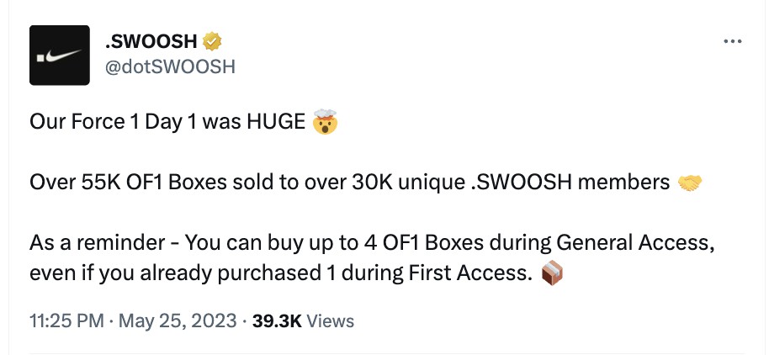The width and height of the screenshot is (769, 355).
Task: Click the 'Our Force 1 Day 1' line
Action: pyautogui.click(x=167, y=122)
